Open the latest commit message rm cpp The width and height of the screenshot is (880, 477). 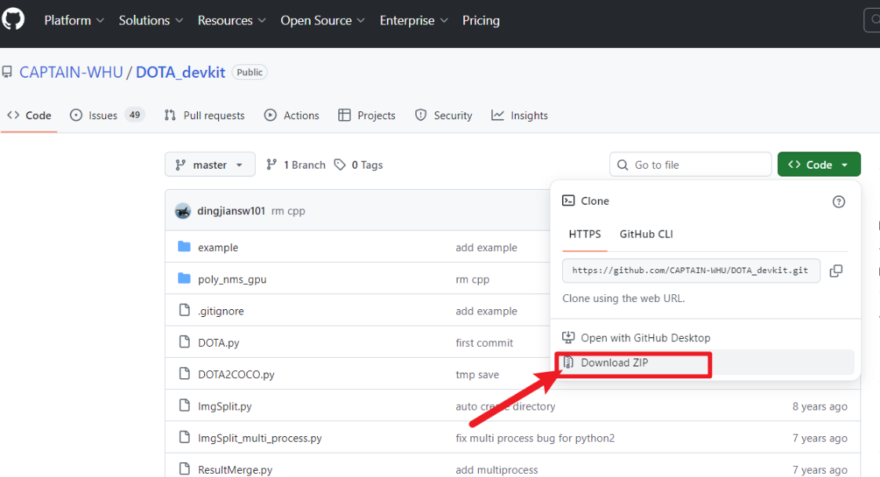(x=288, y=211)
